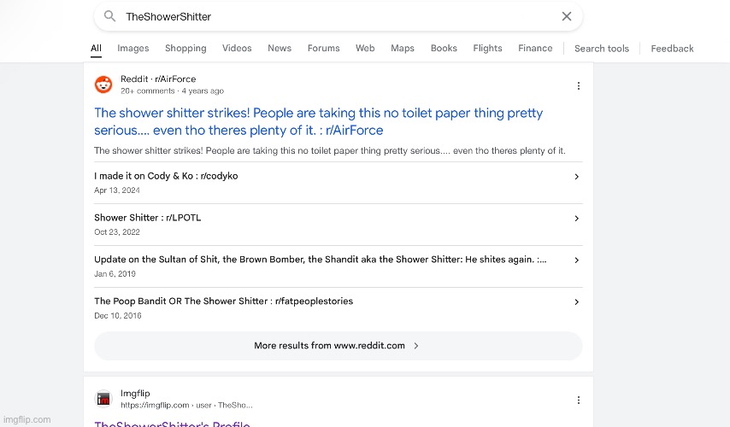Open the Videos tab
Image resolution: width=730 pixels, height=427 pixels.
[x=237, y=49]
